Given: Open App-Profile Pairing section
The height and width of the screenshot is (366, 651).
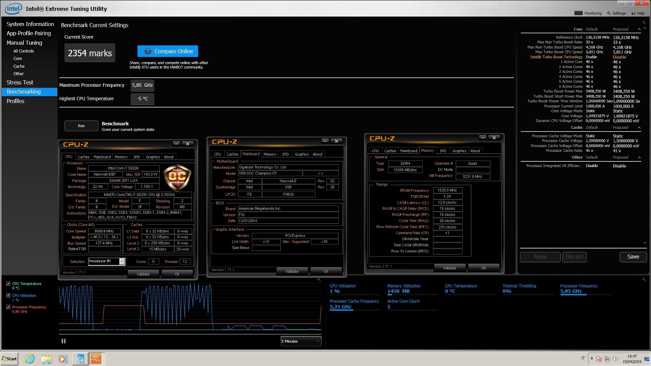Looking at the screenshot, I should (29, 33).
